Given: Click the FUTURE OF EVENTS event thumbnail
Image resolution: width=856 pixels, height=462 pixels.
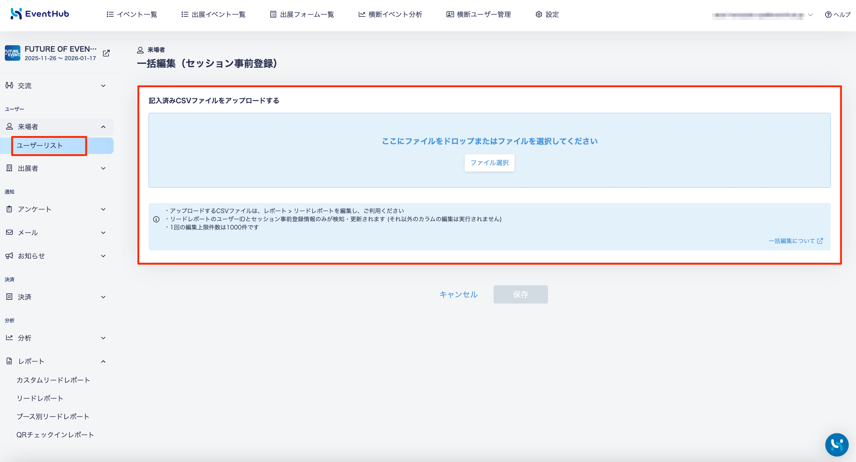Looking at the screenshot, I should (x=13, y=53).
